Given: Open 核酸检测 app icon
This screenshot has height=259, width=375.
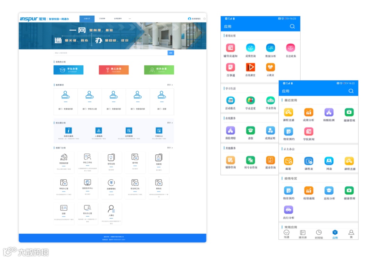Looking at the screenshot, I should click(x=329, y=112).
